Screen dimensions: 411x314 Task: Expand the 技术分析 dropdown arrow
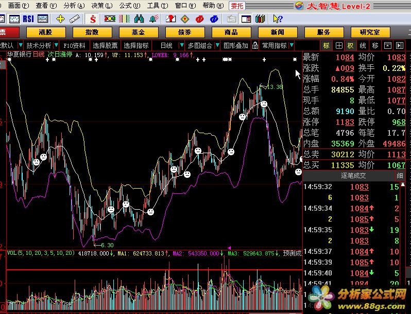tap(56, 46)
